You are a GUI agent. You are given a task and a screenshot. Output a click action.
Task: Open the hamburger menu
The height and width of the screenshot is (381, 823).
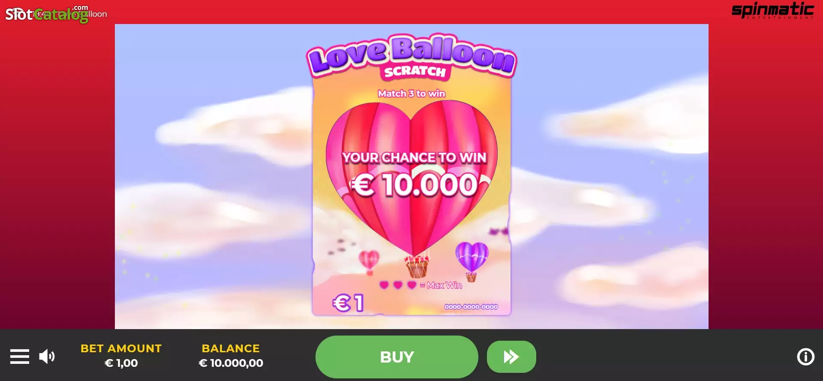click(20, 357)
